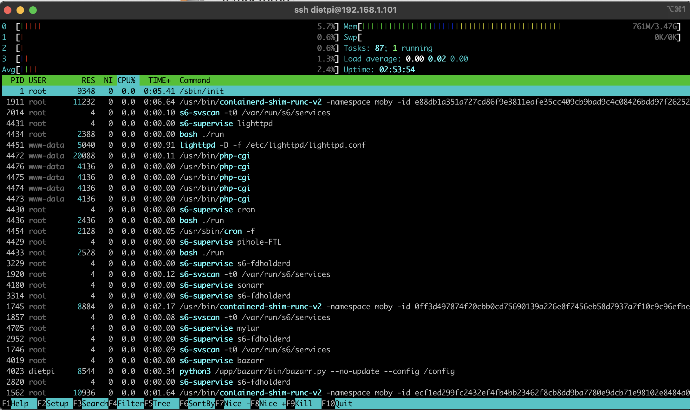The image size is (690, 410).
Task: Click the Tasks: 87 readout
Action: [388, 48]
